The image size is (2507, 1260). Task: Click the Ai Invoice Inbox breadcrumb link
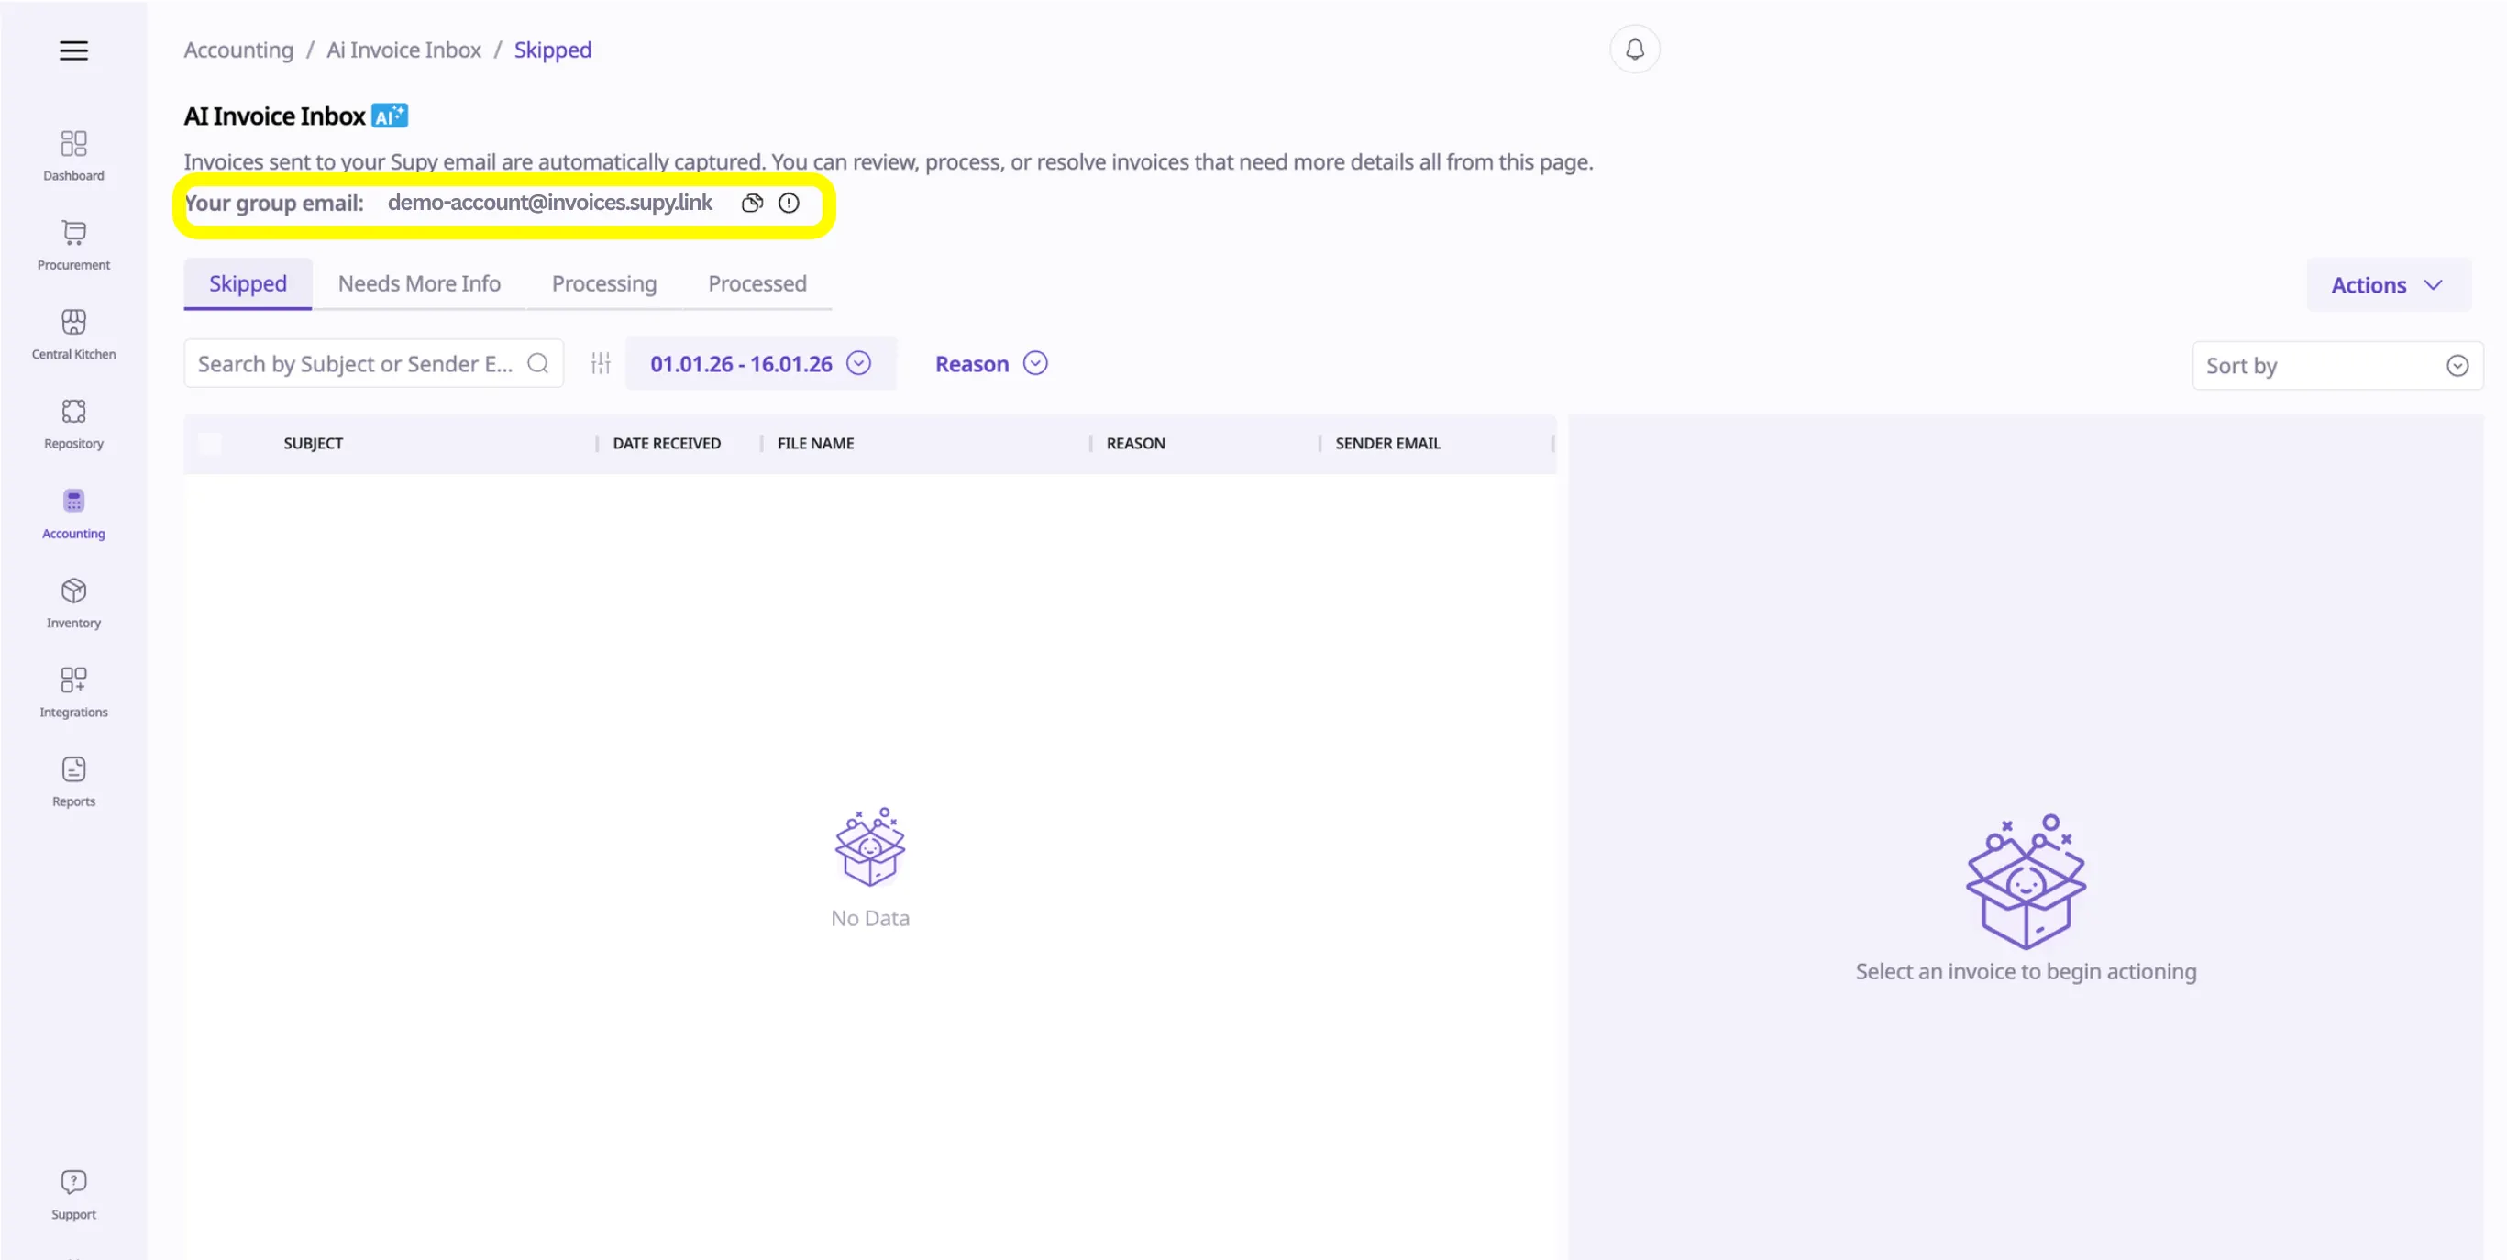[x=403, y=50]
